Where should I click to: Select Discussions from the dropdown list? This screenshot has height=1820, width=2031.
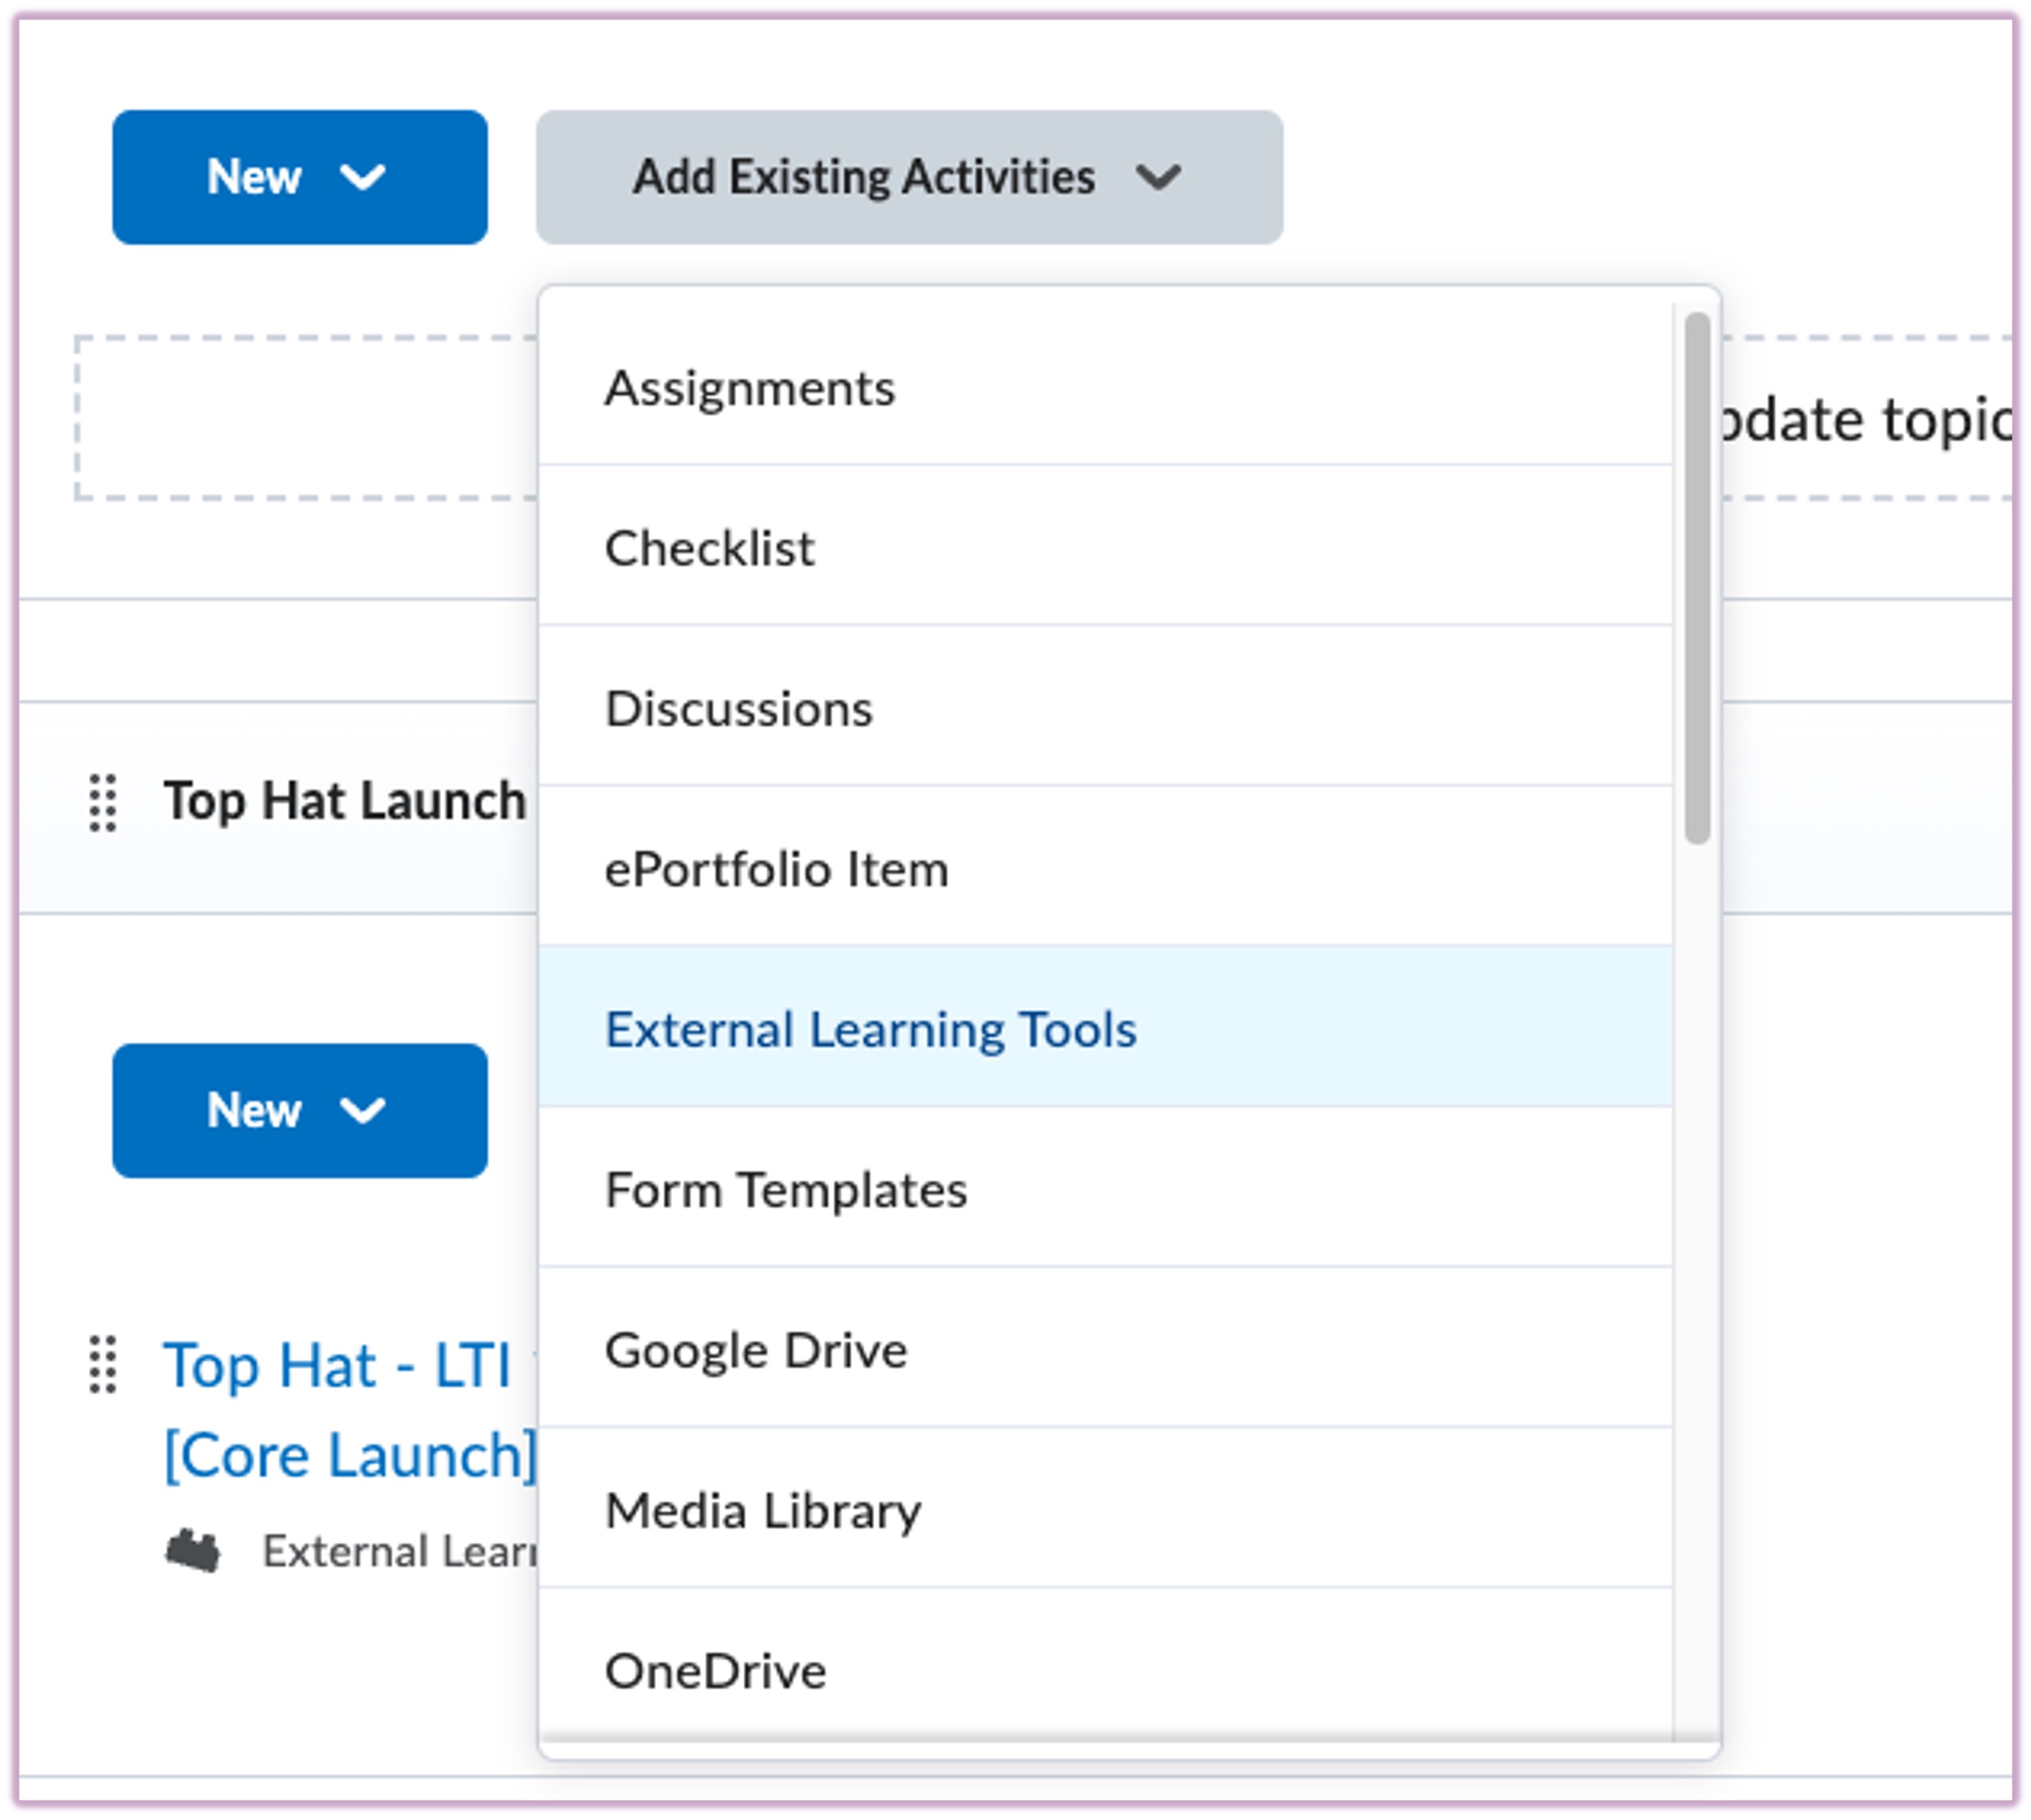pyautogui.click(x=740, y=709)
